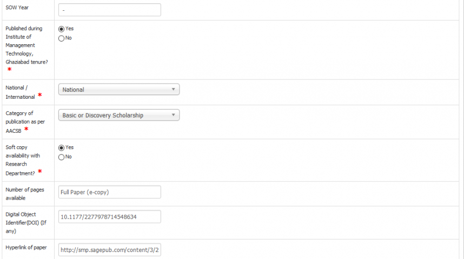Select Yes for published during IMT tenure
464x259 pixels.
[61, 29]
